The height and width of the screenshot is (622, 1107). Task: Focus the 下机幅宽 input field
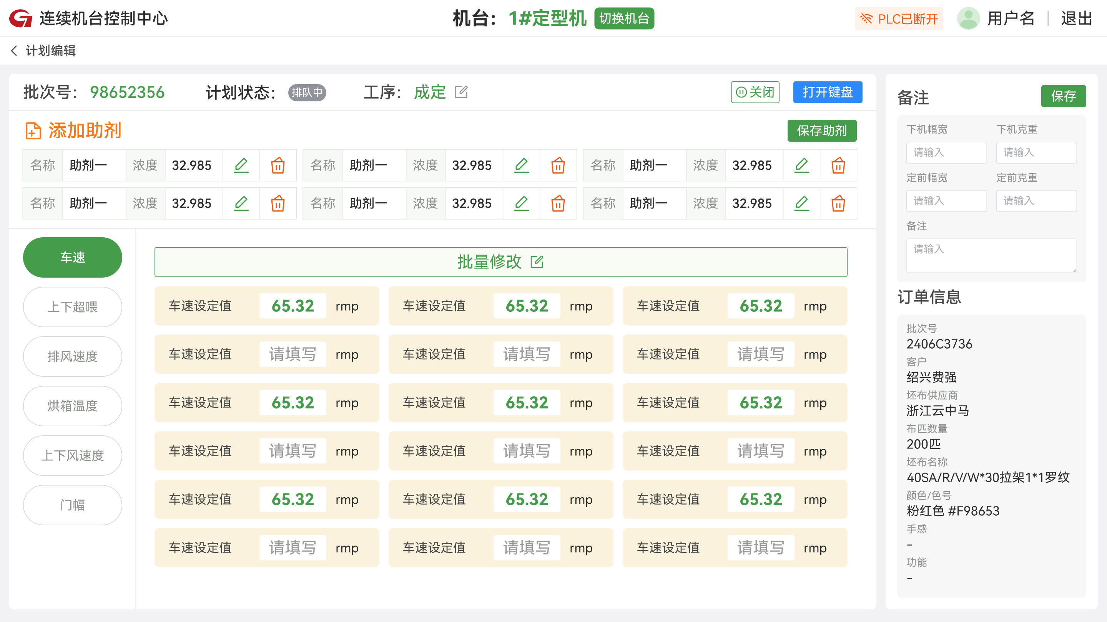click(x=946, y=152)
